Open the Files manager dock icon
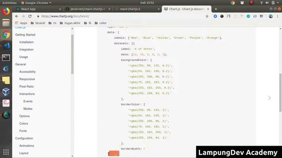Image resolution: width=282 pixels, height=158 pixels. [x=6, y=23]
